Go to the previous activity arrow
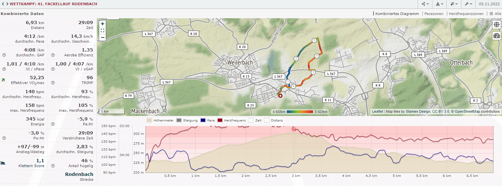The width and height of the screenshot is (502, 186). tap(3, 4)
